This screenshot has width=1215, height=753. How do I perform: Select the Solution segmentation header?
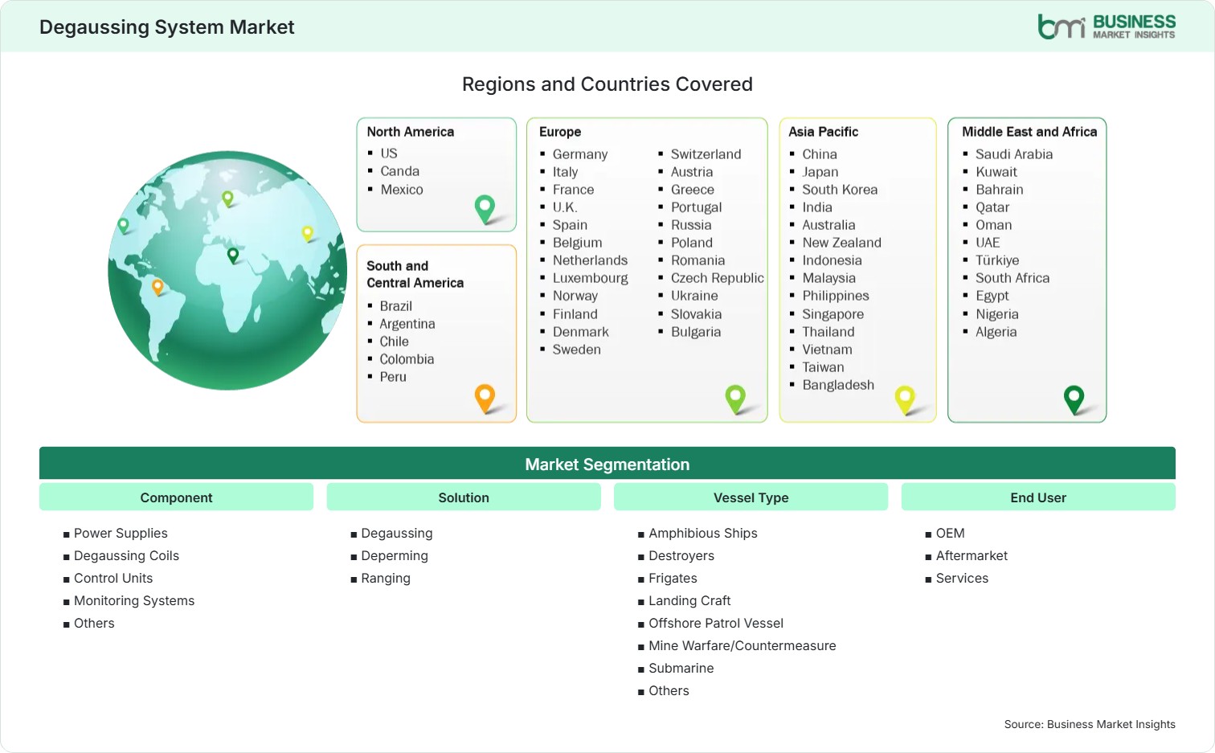coord(464,497)
